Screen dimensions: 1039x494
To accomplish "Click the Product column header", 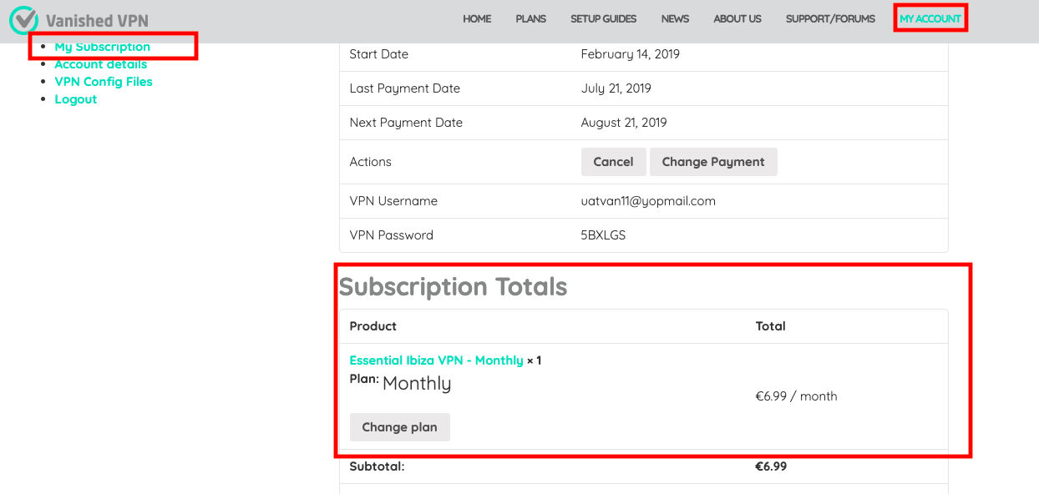I will [x=373, y=326].
